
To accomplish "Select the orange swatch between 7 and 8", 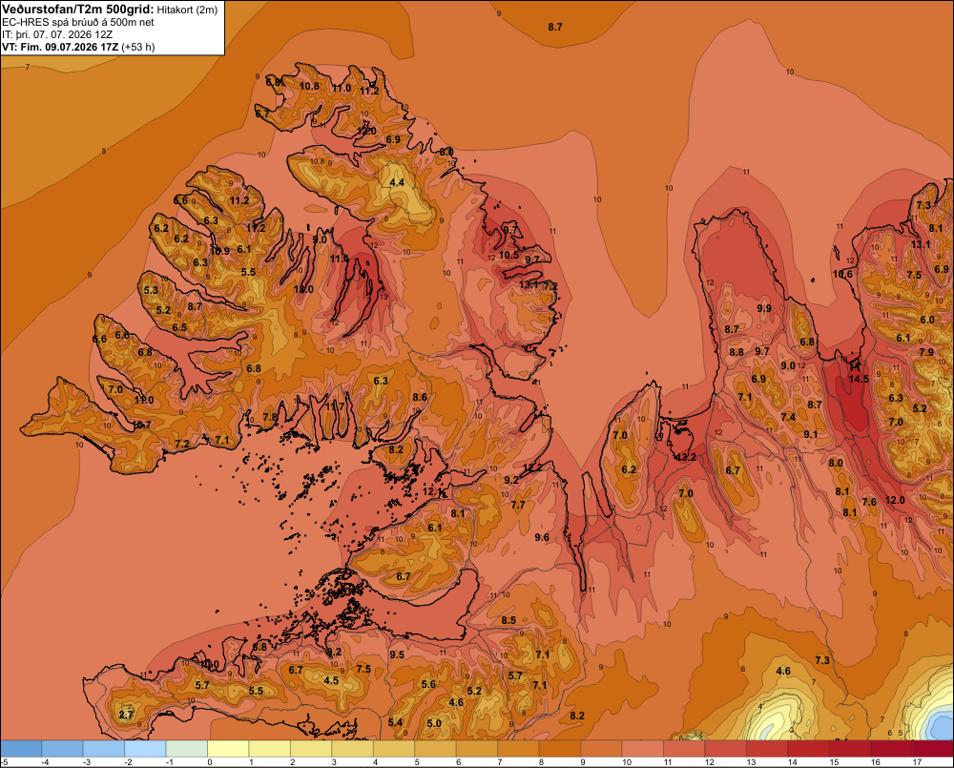I will click(518, 749).
